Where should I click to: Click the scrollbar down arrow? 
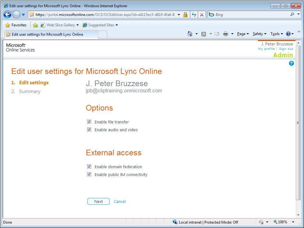tap(298, 215)
